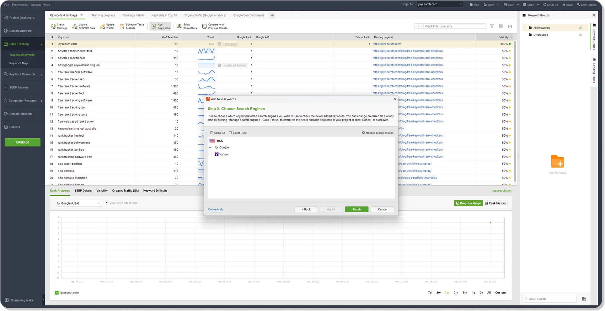Open Project Dashboard in sidebar

[22, 18]
